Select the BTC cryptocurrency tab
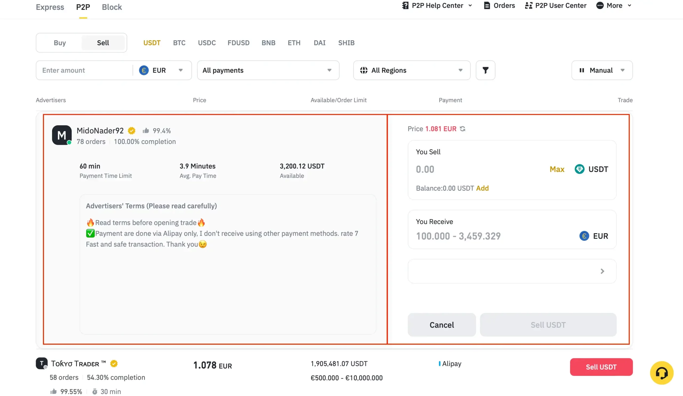The height and width of the screenshot is (396, 683). coord(179,43)
